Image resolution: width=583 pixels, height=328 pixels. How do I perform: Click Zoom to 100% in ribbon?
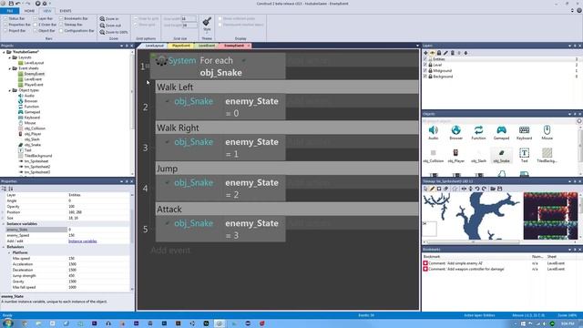113,32
